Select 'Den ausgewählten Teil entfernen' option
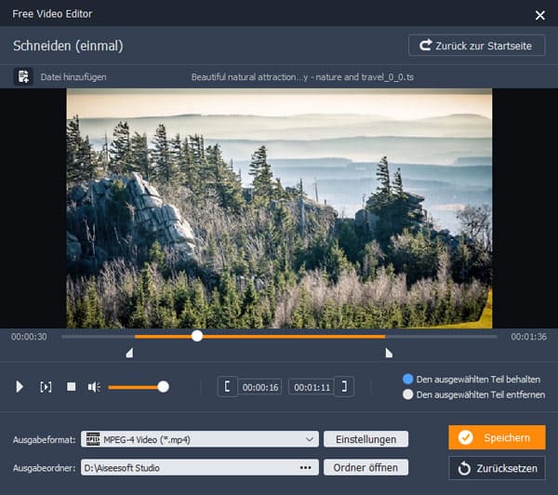Screen dimensions: 558x495 coord(407,395)
